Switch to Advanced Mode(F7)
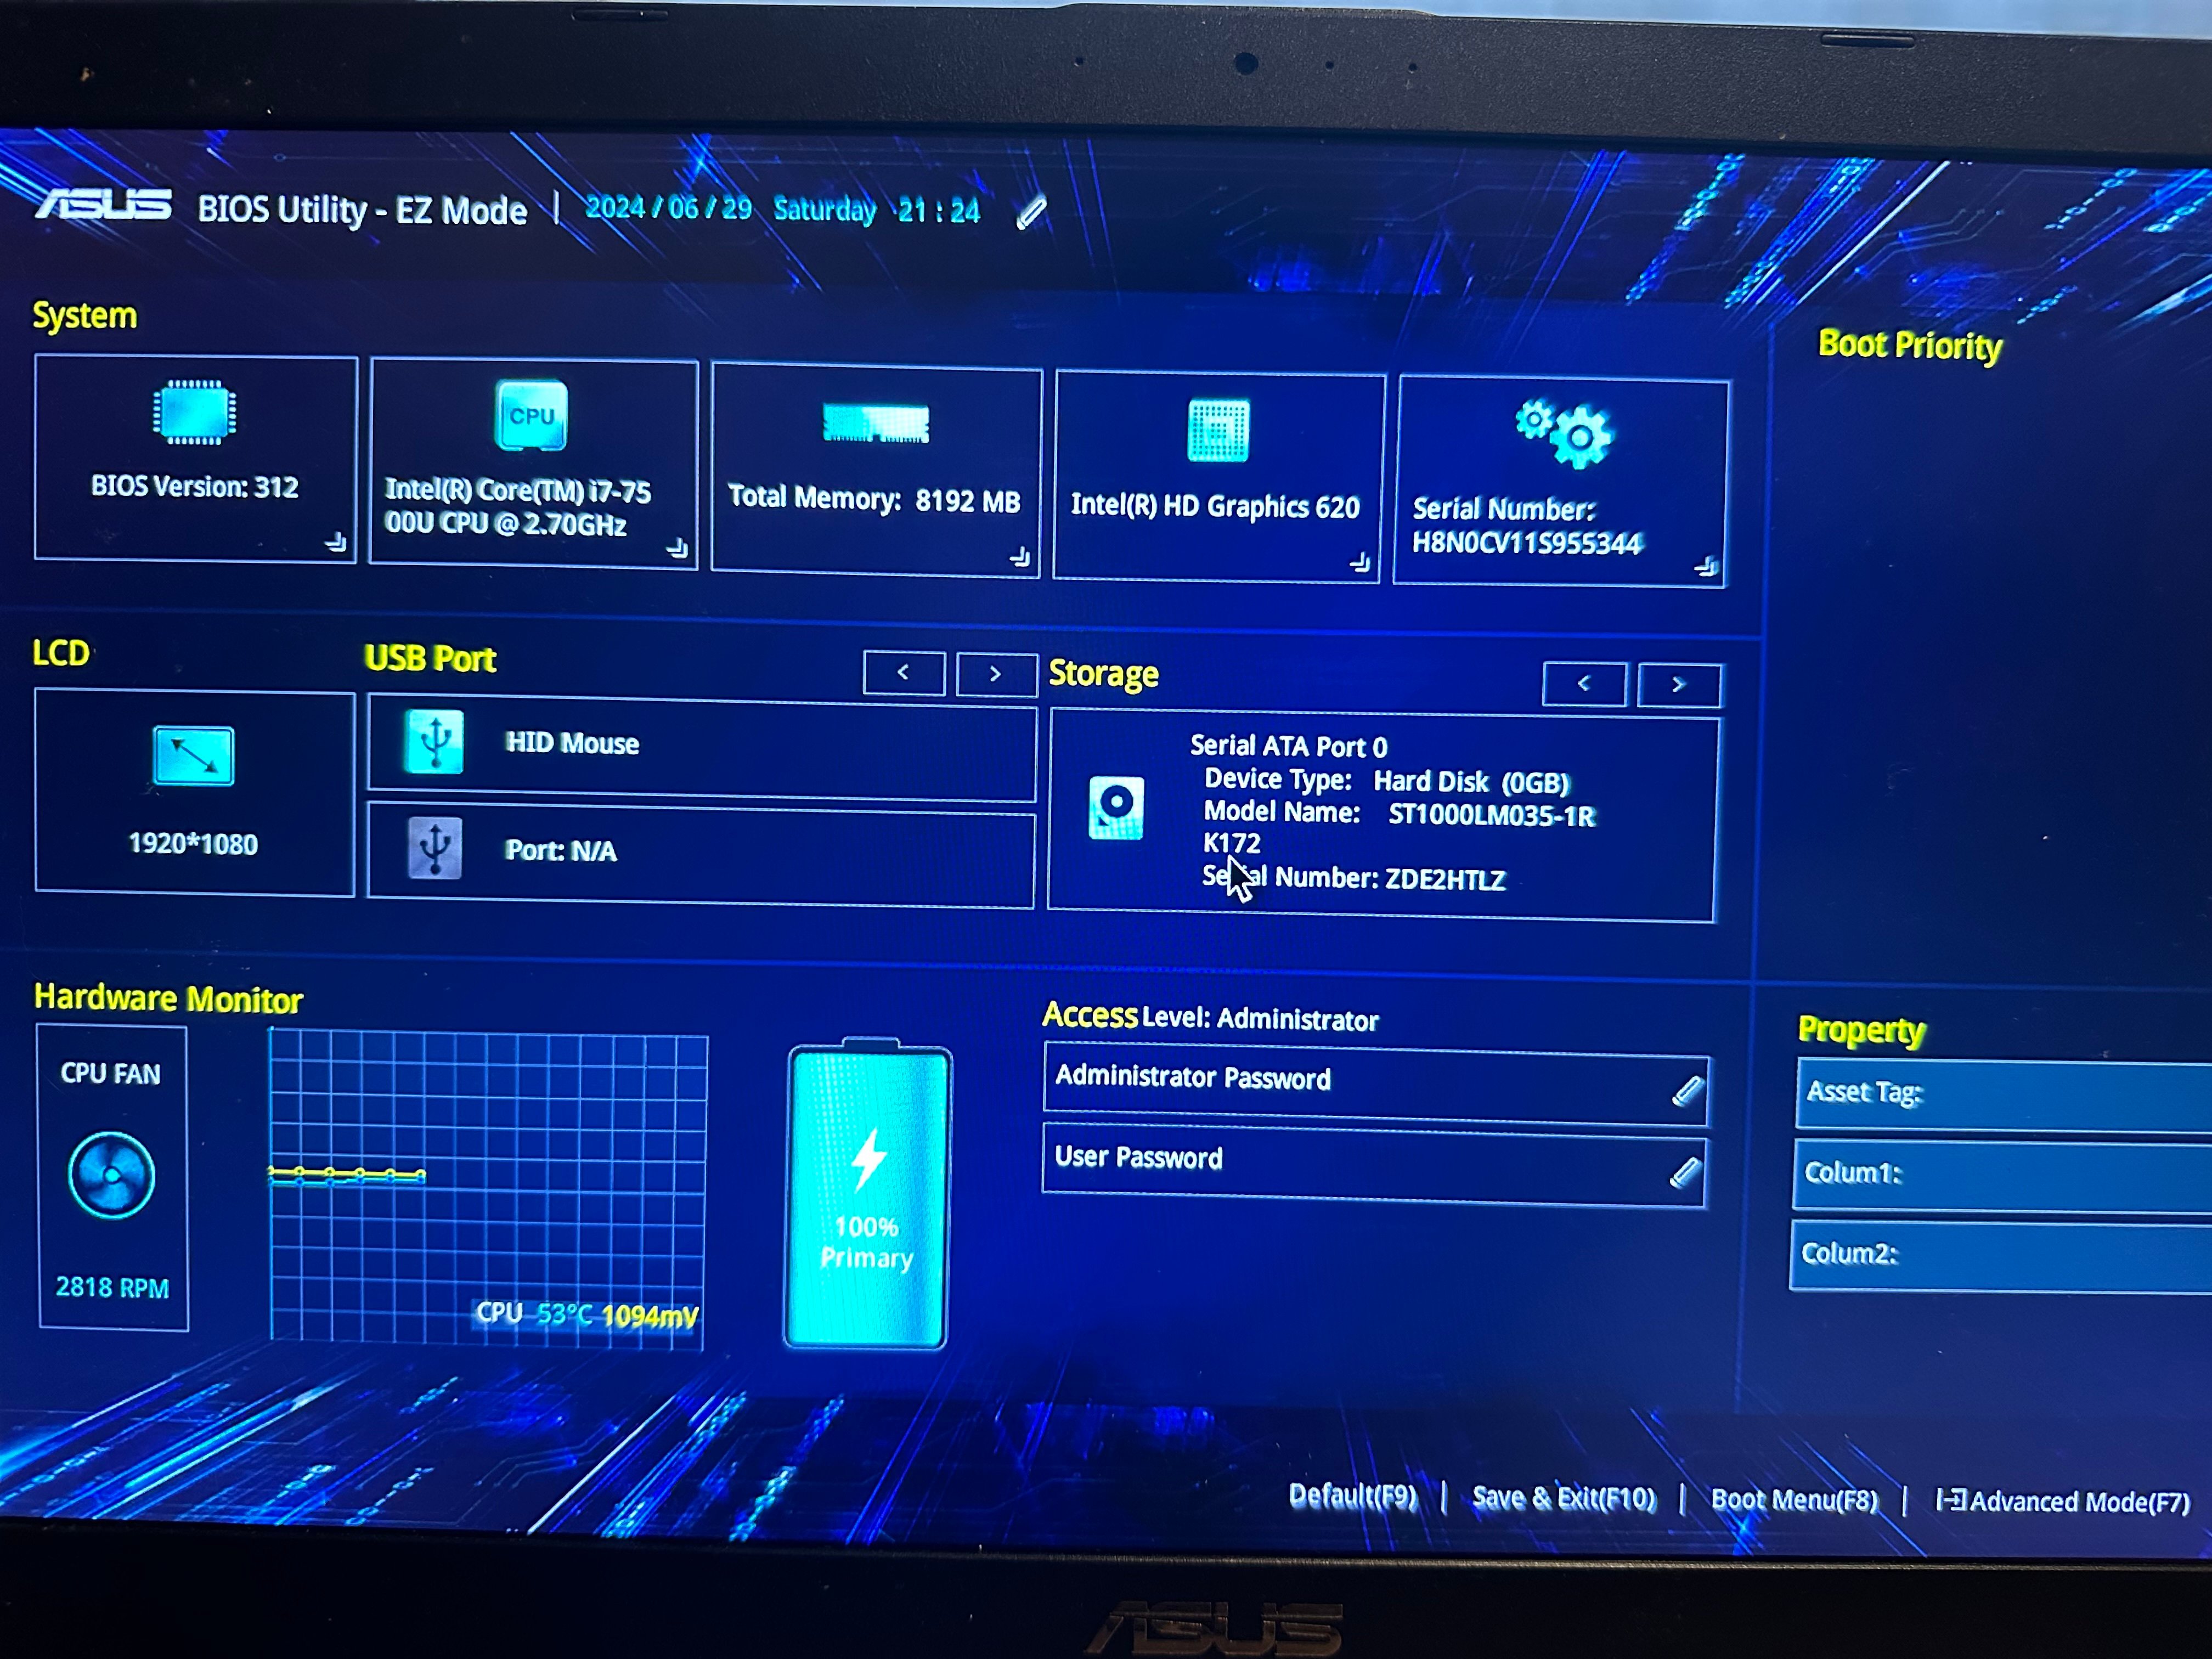The image size is (2212, 1659). 2063,1501
